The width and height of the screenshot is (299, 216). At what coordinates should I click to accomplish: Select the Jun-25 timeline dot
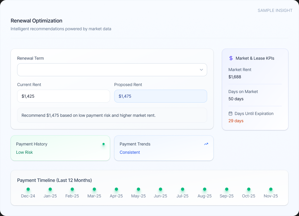click(160, 189)
